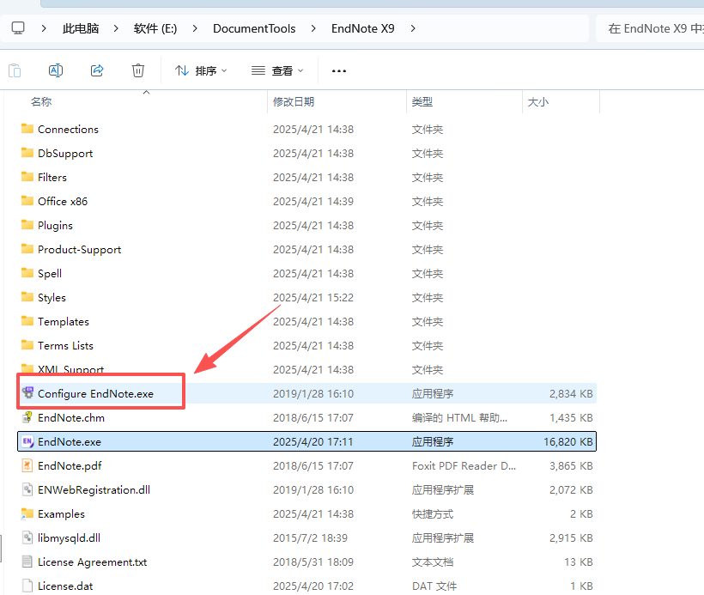This screenshot has height=595, width=704.
Task: Expand chevron after 软件 (E:) in path
Action: click(x=195, y=28)
